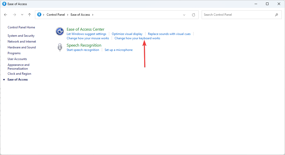
Task: Go to Control Panel Home
Action: 21,27
